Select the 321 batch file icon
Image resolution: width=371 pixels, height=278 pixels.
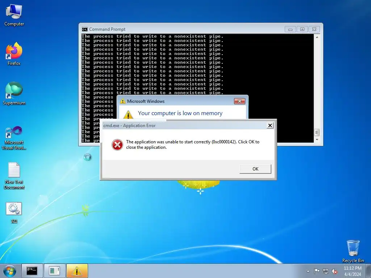tap(14, 212)
